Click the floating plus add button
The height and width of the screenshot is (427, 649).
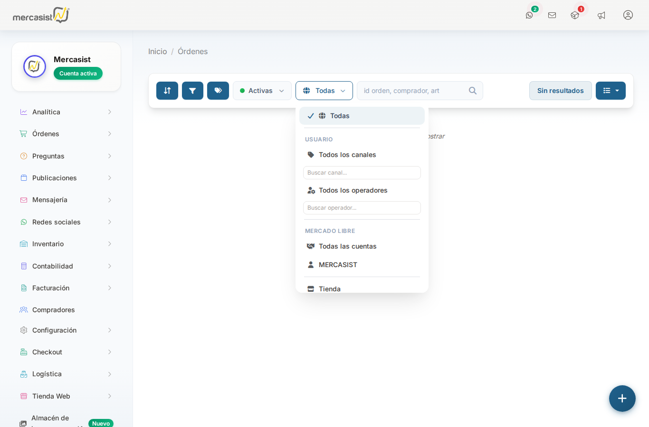(622, 399)
